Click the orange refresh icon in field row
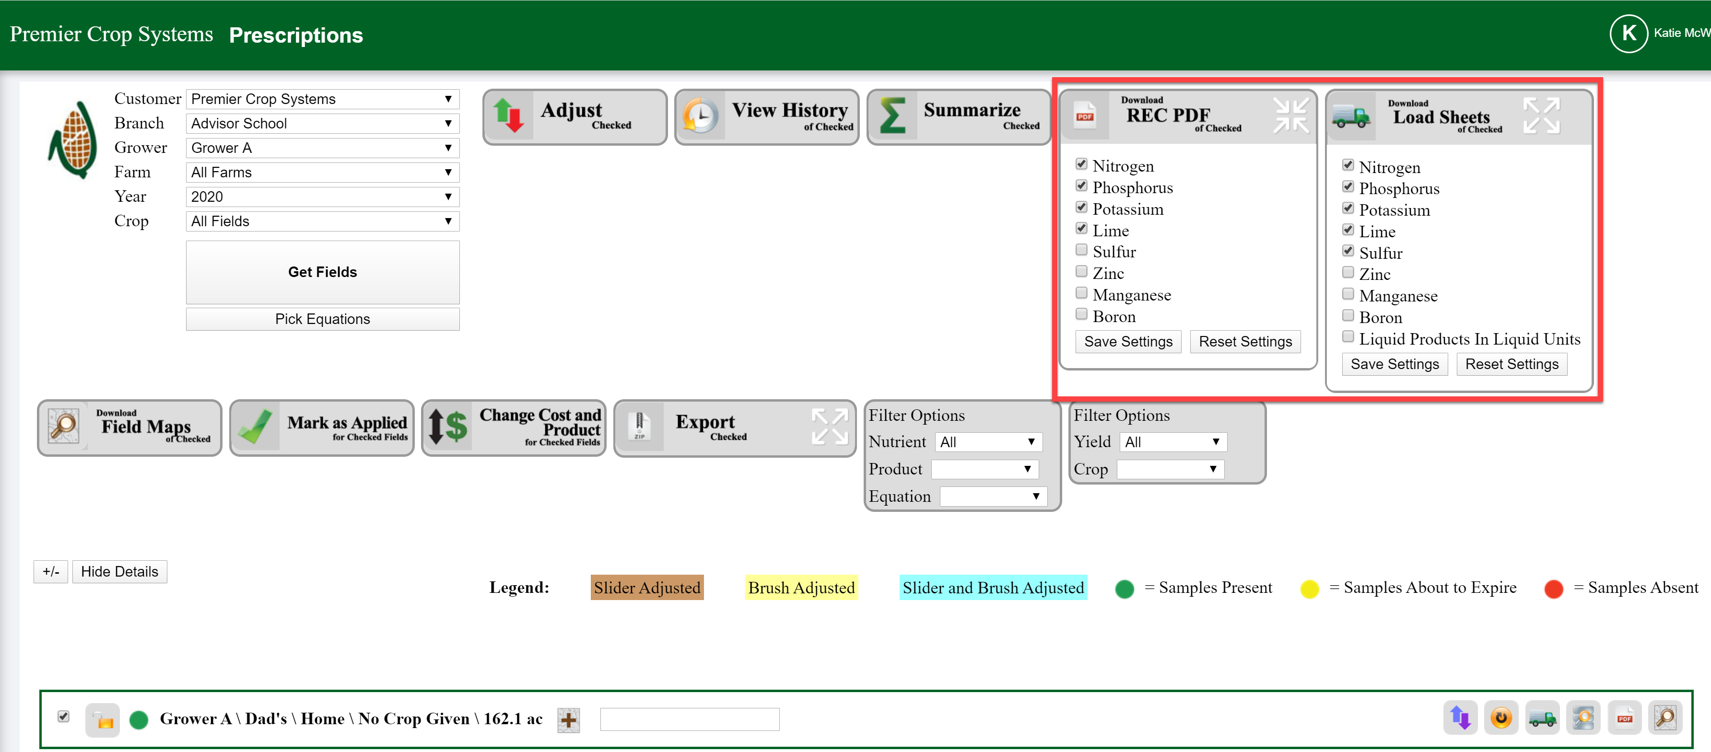 point(1501,717)
